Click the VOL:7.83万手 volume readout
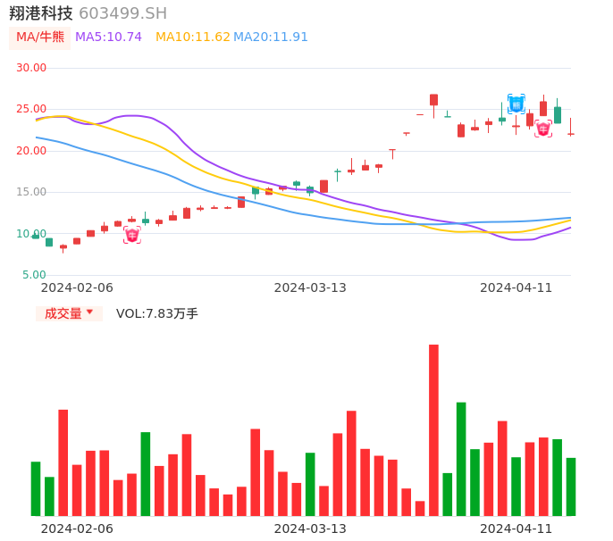The width and height of the screenshot is (613, 541). (x=157, y=313)
